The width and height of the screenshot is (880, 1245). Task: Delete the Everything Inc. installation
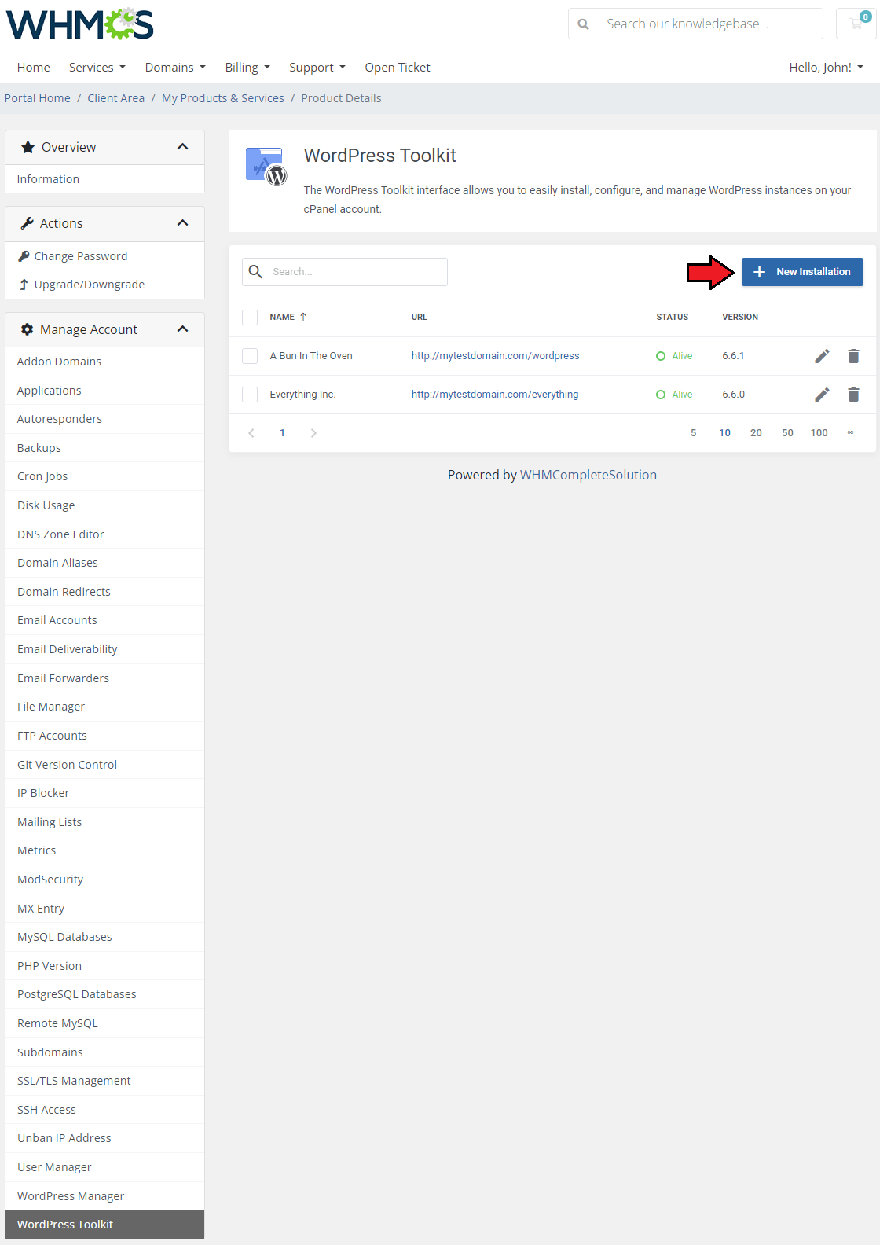pos(853,395)
